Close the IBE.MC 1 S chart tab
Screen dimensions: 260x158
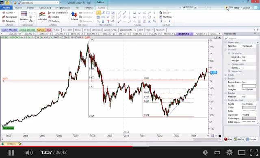[191, 34]
